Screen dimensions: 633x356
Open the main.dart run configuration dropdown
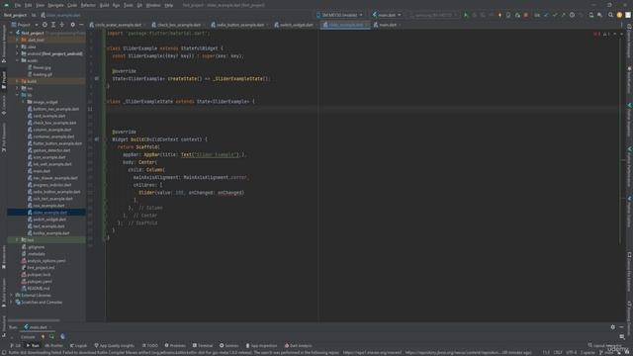387,15
